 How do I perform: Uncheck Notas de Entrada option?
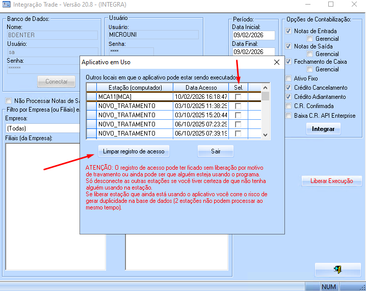click(x=289, y=31)
